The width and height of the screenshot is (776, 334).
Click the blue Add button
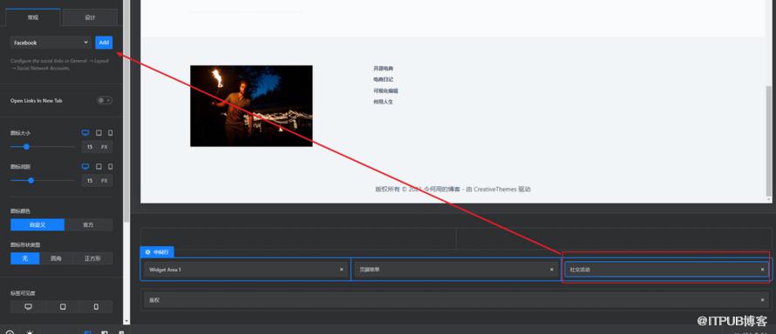[x=104, y=43]
